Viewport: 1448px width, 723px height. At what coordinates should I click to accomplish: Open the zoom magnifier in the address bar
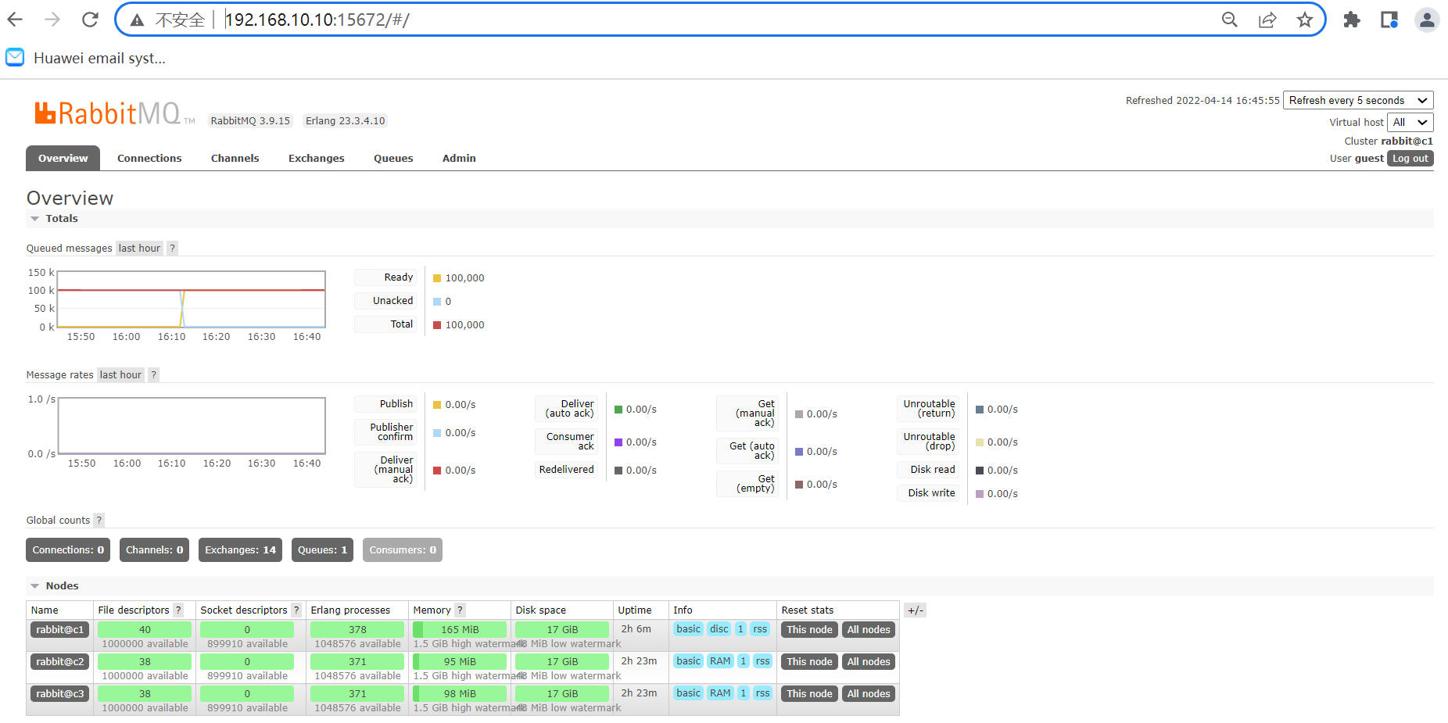[x=1230, y=20]
